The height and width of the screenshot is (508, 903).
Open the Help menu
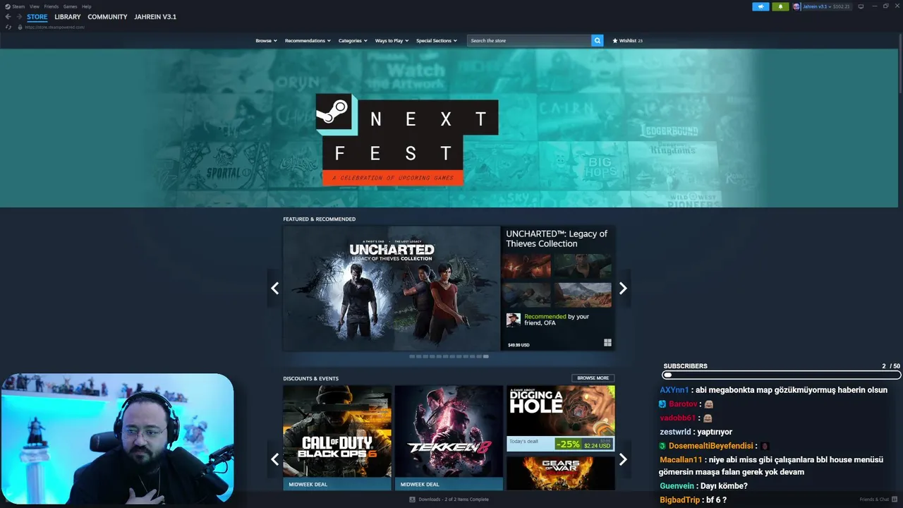[87, 6]
